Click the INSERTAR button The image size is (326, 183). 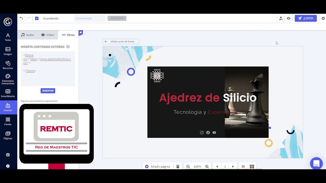(48, 91)
